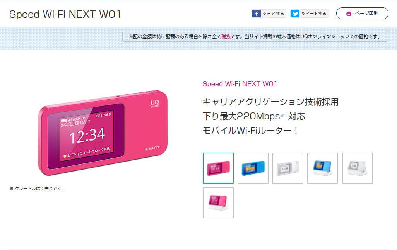Click the printer icon in the print button
Image resolution: width=397 pixels, height=250 pixels.
[349, 14]
